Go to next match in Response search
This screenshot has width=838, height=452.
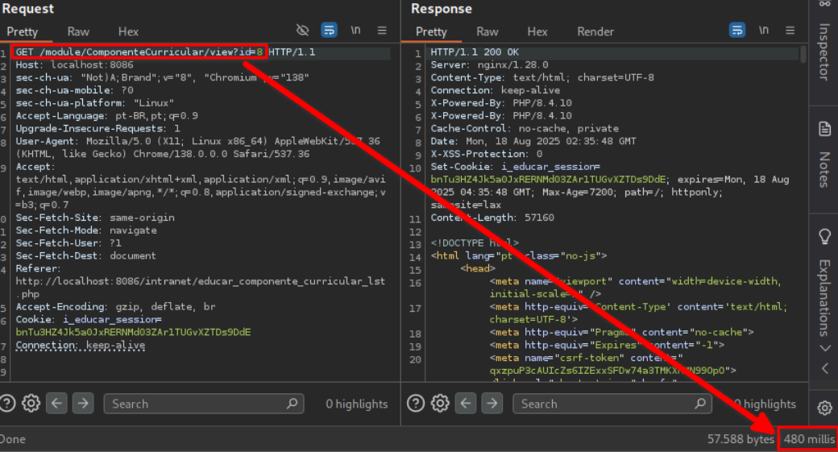click(x=492, y=404)
